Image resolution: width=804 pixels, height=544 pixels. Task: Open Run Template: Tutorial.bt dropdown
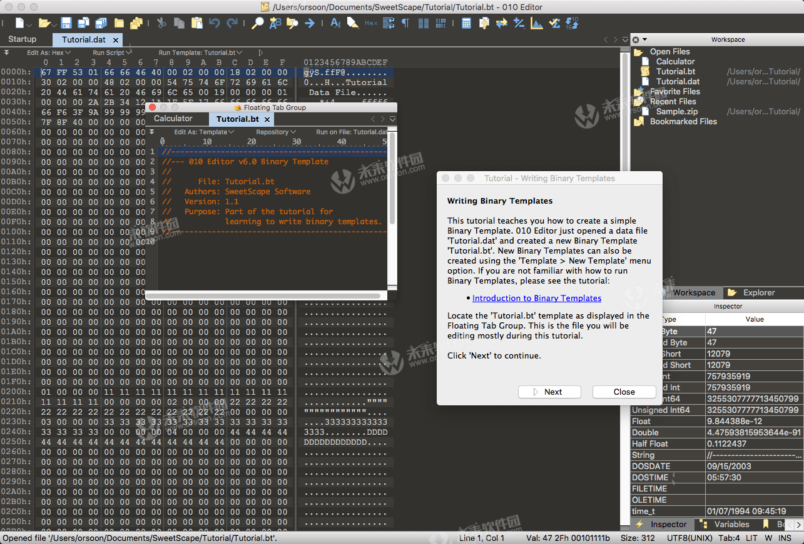(200, 53)
